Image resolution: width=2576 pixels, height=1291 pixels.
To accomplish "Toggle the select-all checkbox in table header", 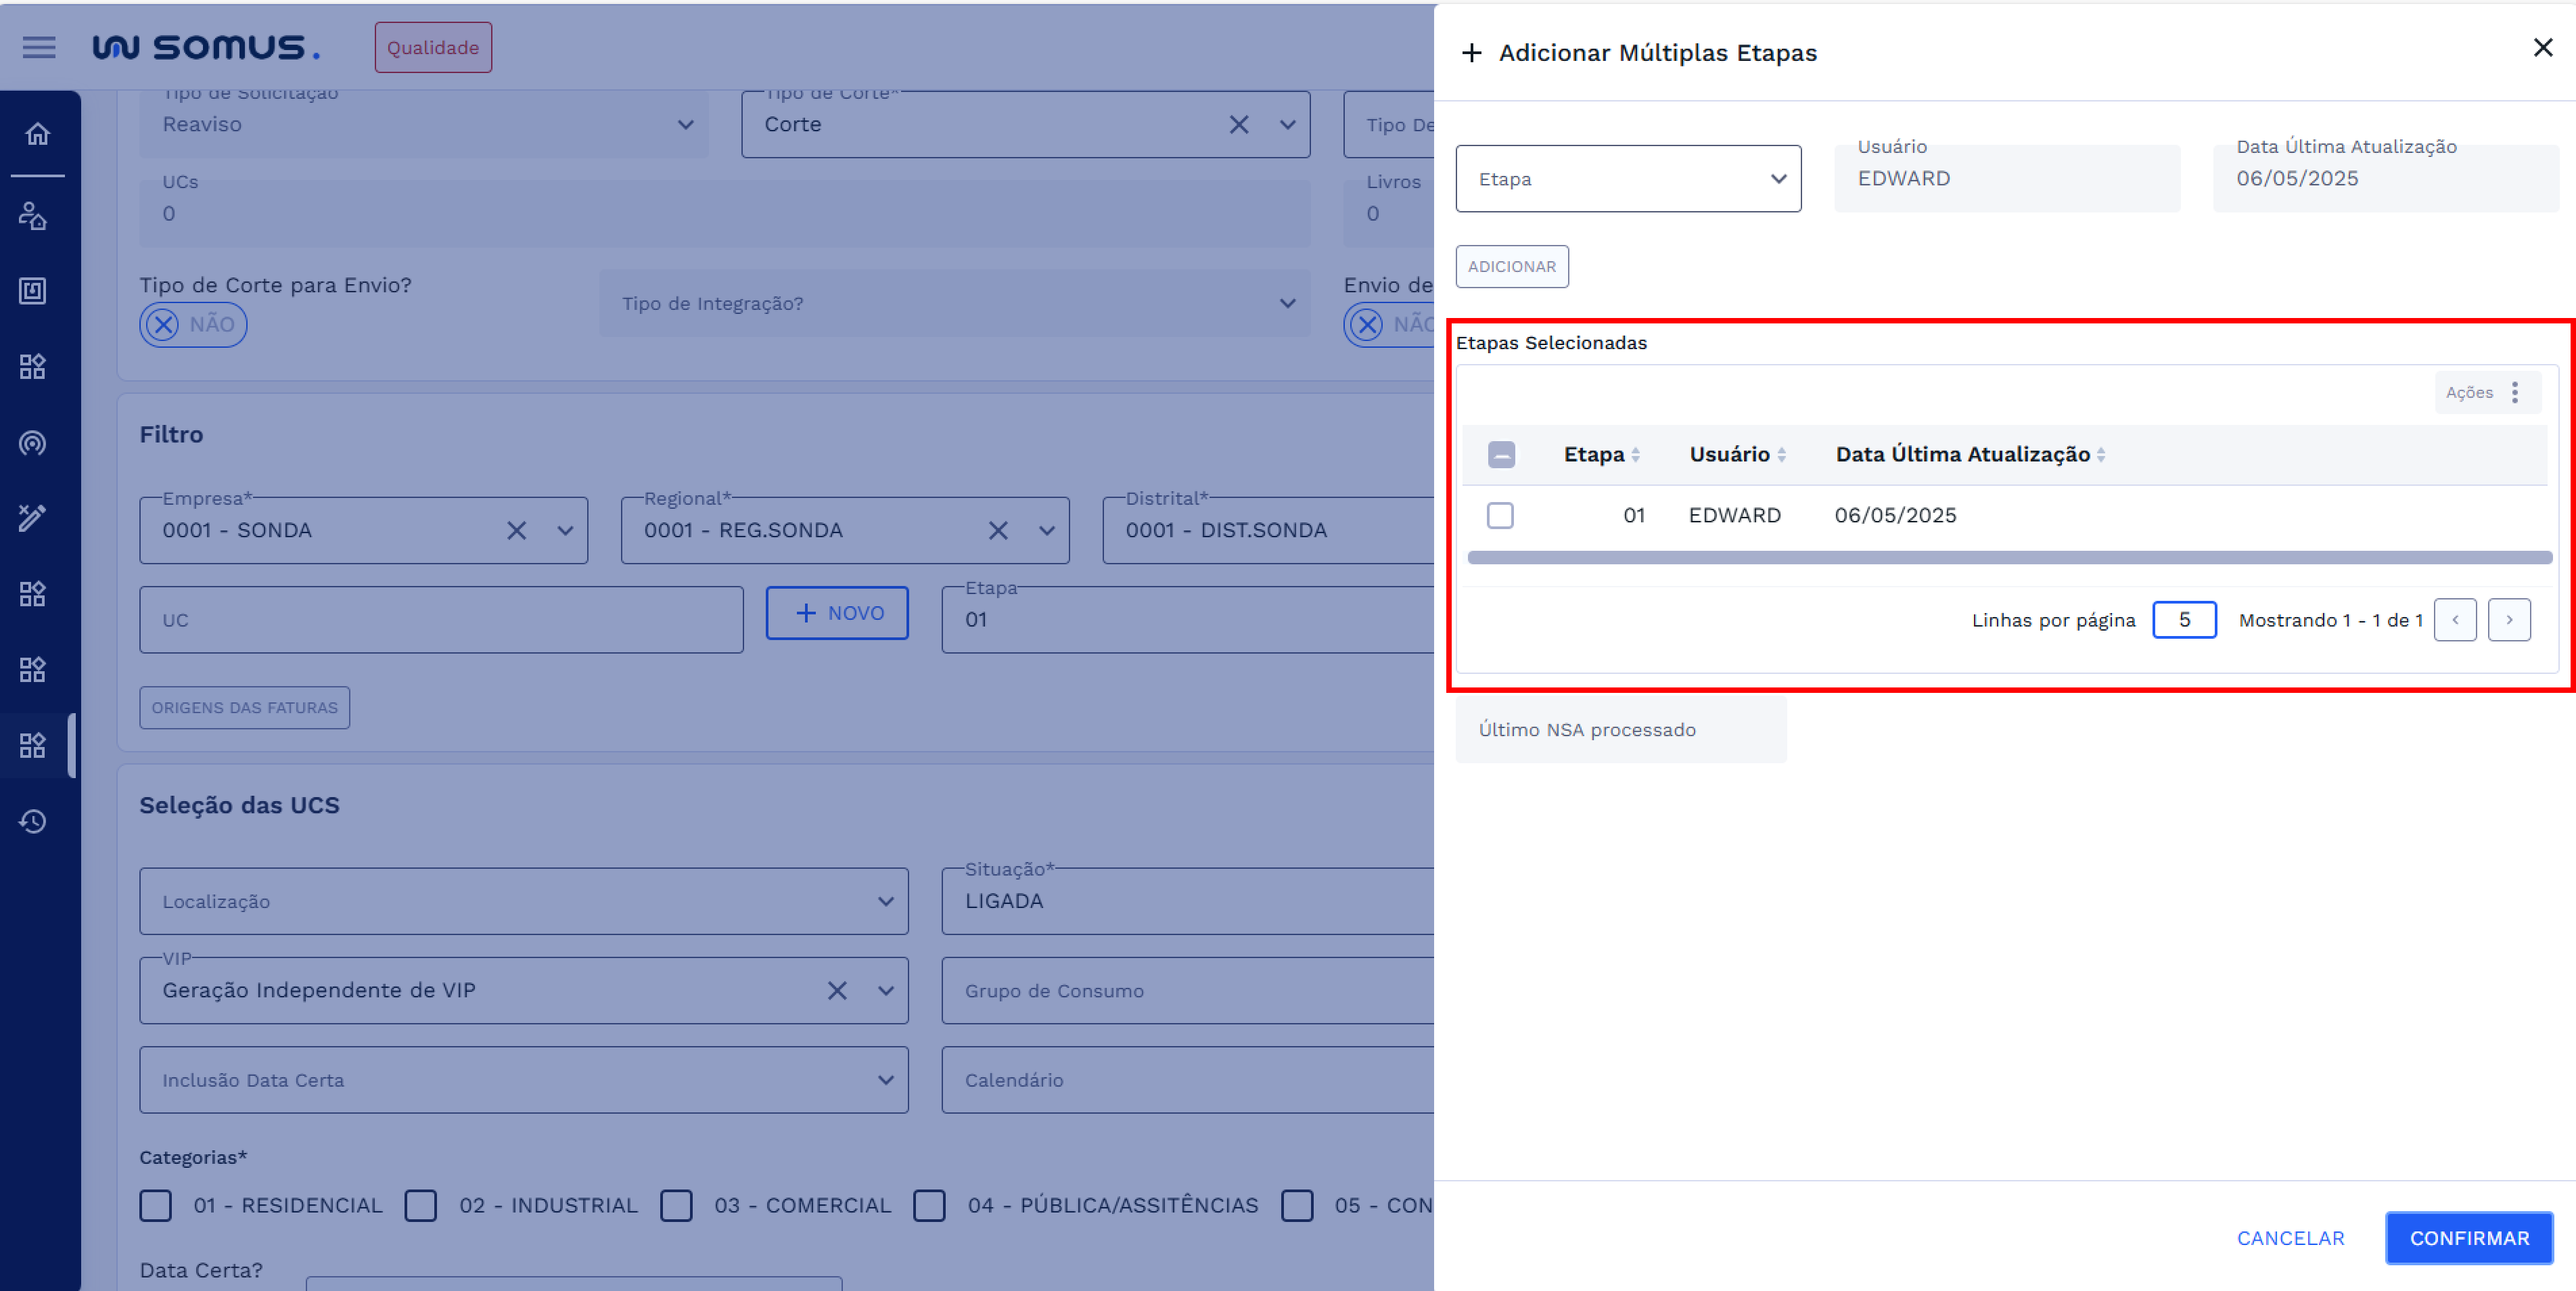I will coord(1501,455).
